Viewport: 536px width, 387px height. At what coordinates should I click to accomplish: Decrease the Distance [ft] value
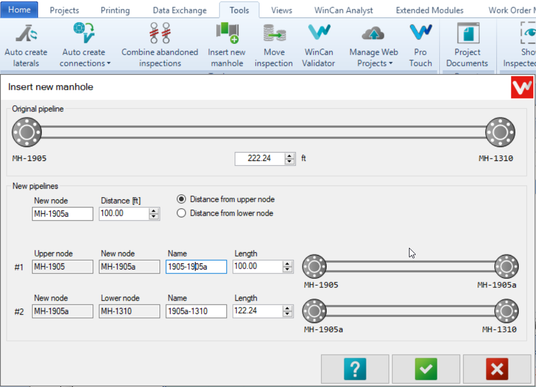click(x=154, y=217)
